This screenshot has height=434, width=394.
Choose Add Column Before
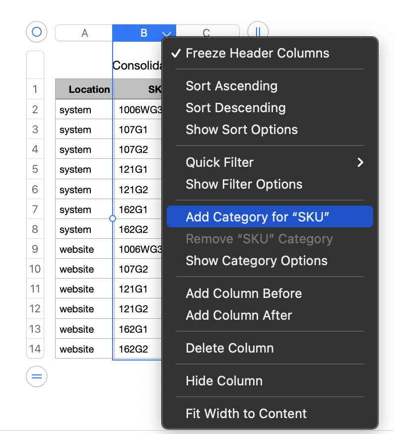(244, 293)
